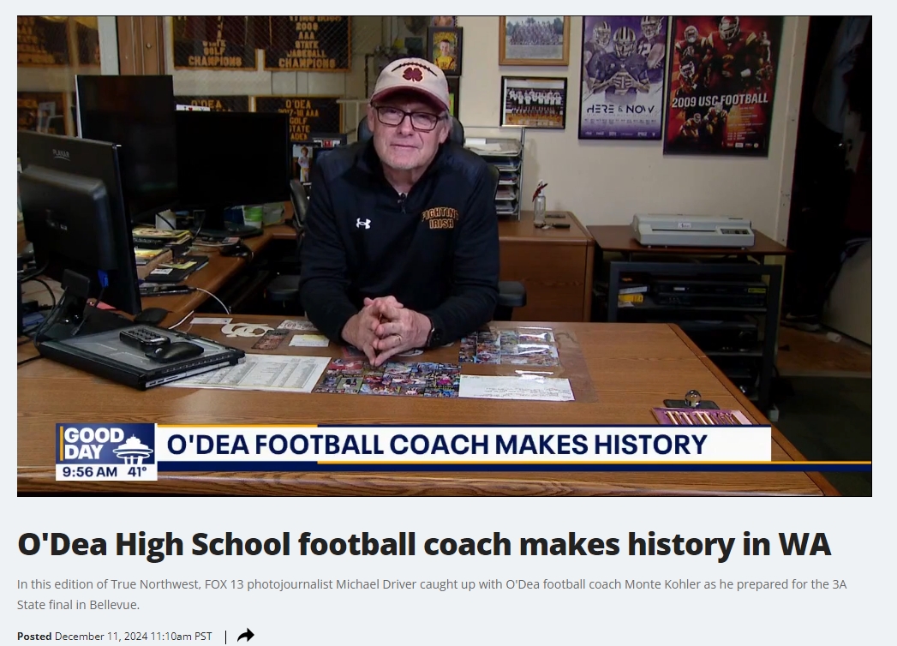Screen dimensions: 897x646
Task: Click the Space Needle icon in the Good Day bug
Action: pos(134,449)
